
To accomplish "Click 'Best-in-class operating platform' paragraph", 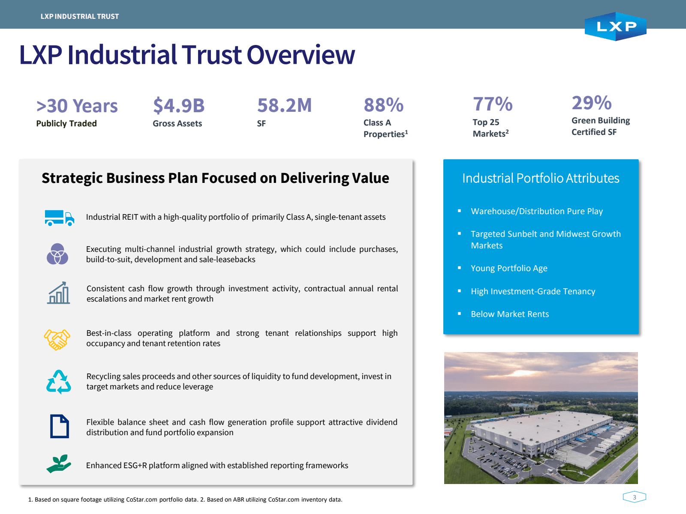I will click(x=242, y=338).
